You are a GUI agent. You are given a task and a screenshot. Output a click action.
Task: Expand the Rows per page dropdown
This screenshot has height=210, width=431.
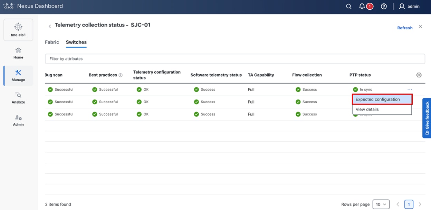point(381,204)
